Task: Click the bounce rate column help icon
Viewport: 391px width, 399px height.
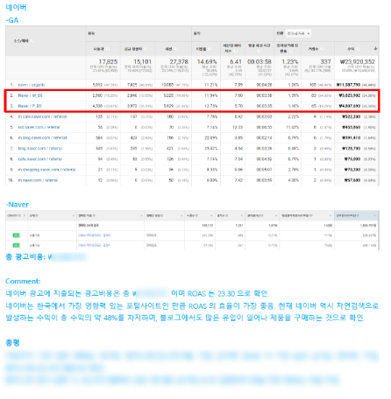Action: point(210,49)
